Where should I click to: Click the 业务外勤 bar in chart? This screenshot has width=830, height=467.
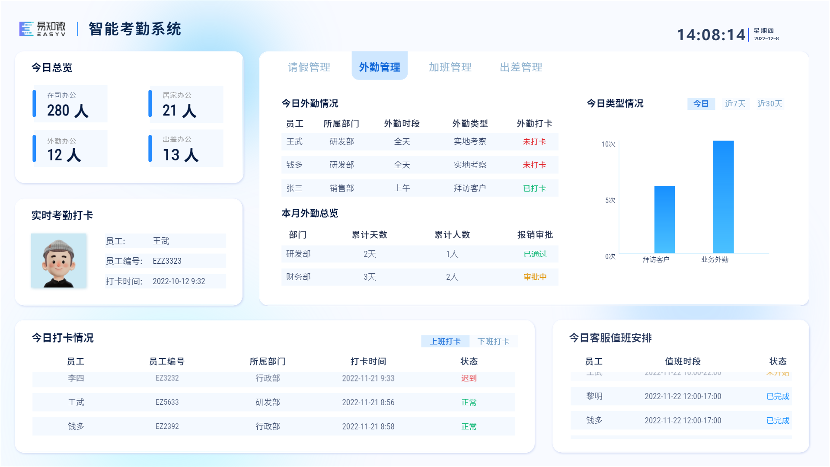tap(723, 197)
